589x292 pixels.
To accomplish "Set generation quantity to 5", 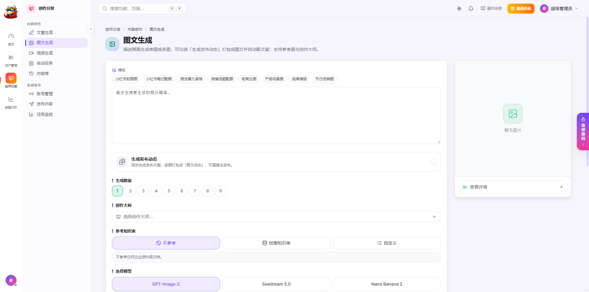I will (x=169, y=191).
